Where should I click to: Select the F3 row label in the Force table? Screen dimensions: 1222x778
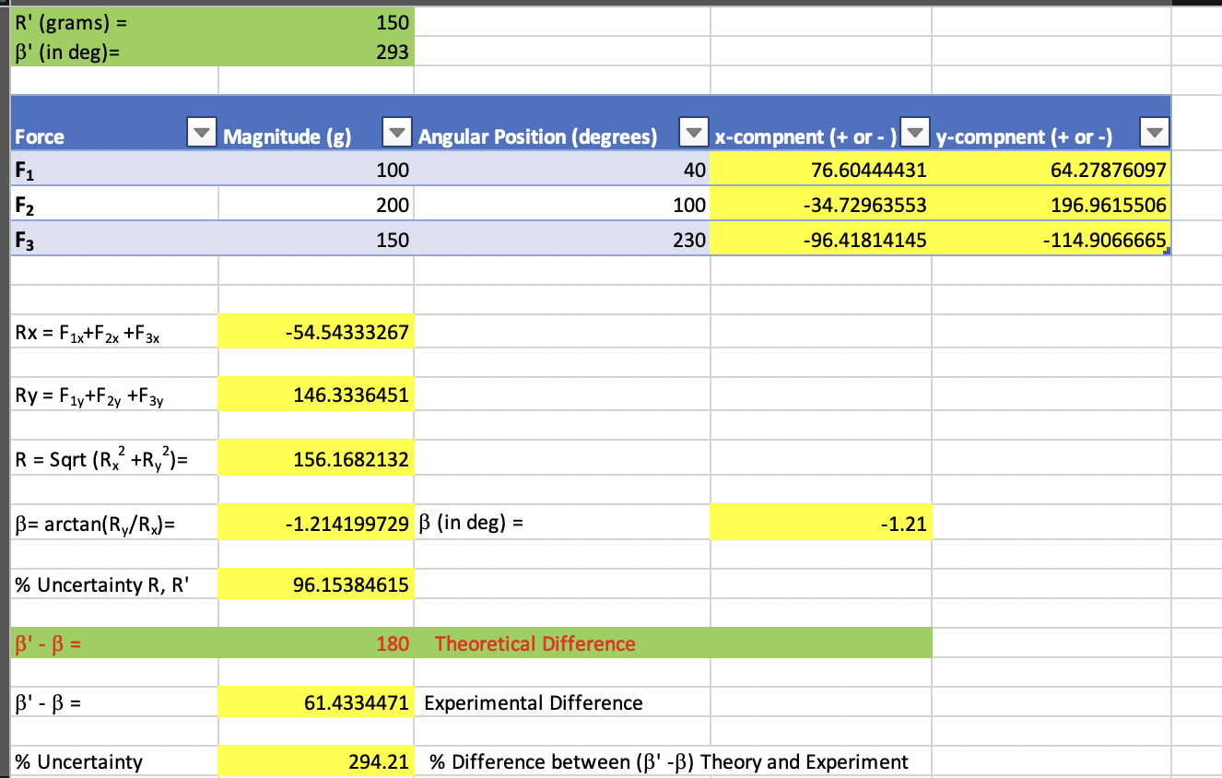coord(111,240)
